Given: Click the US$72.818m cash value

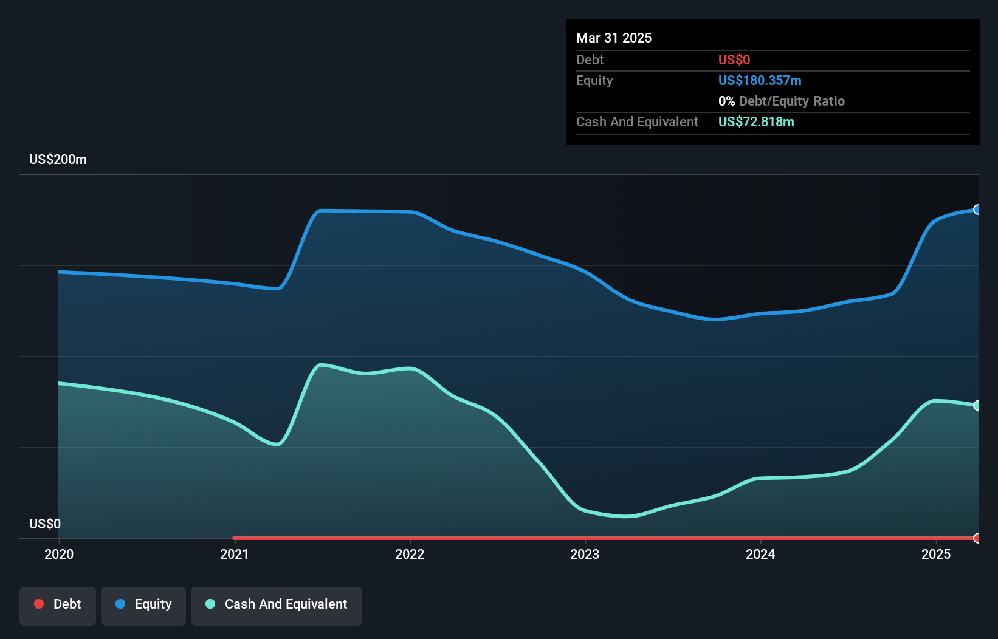Looking at the screenshot, I should click(x=756, y=121).
